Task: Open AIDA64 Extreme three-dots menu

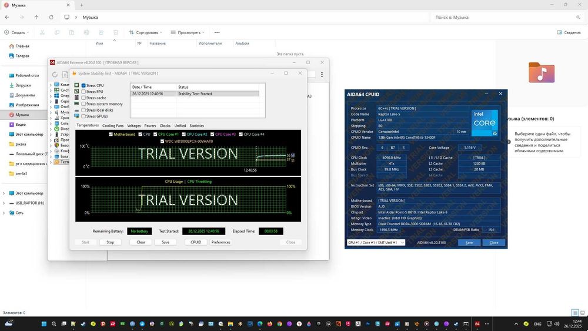Action: click(322, 75)
